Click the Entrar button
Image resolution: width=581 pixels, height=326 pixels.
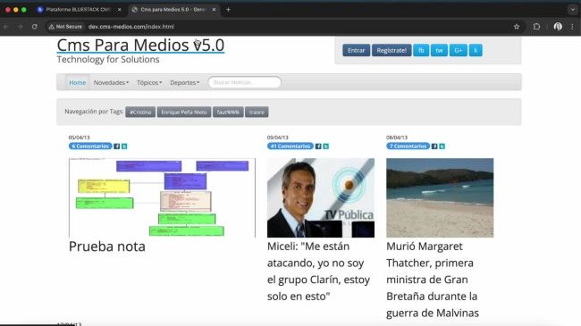(x=356, y=50)
